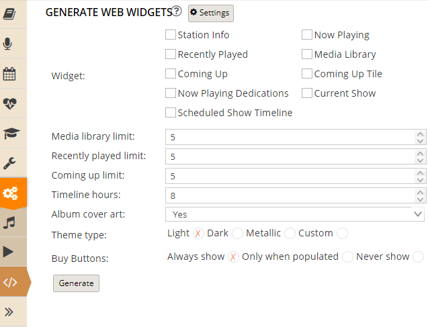This screenshot has height=327, width=428.
Task: Tick the Now Playing checkbox
Action: pyautogui.click(x=307, y=35)
